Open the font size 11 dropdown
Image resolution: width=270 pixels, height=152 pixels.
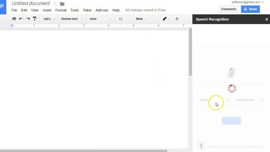pyautogui.click(x=125, y=19)
